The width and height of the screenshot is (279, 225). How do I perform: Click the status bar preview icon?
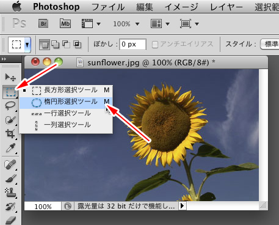coord(68,206)
